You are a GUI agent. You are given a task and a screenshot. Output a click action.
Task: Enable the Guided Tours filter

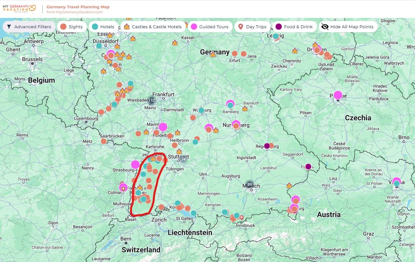point(210,27)
